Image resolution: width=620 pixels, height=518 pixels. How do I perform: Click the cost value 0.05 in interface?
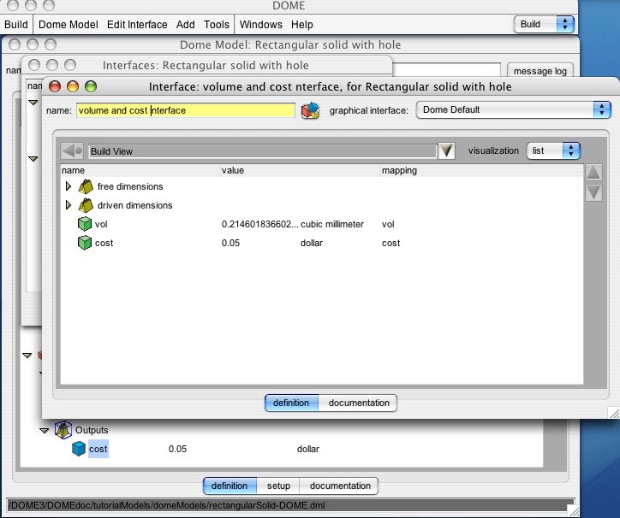tap(230, 244)
